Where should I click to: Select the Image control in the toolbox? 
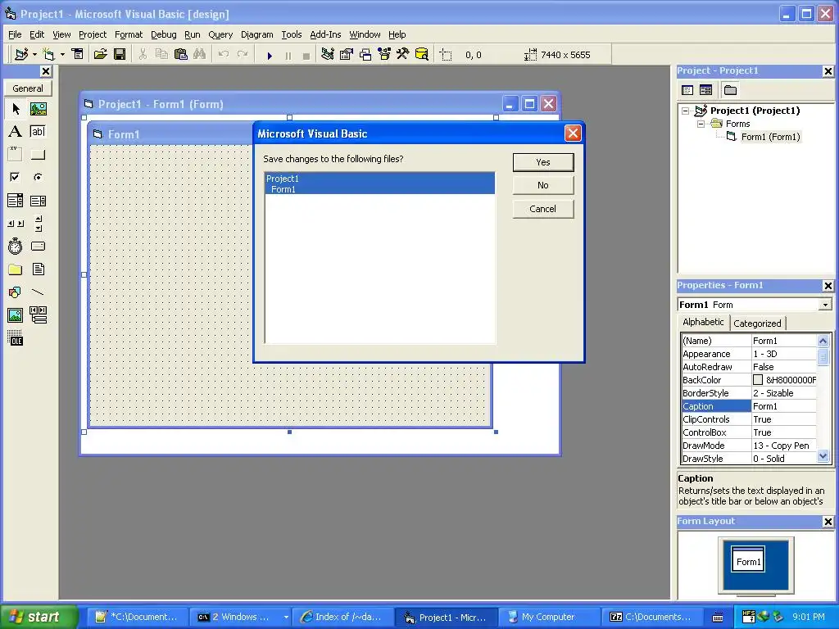coord(16,315)
